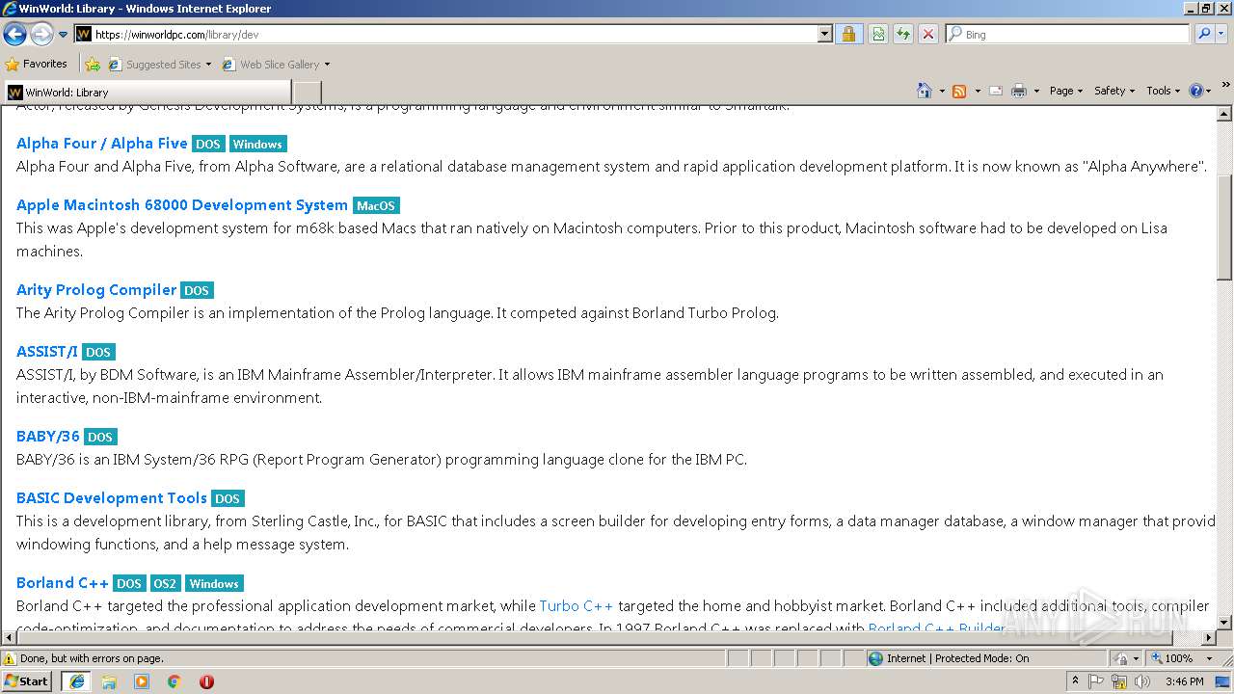Open Google Chrome taskbar icon

[x=174, y=681]
